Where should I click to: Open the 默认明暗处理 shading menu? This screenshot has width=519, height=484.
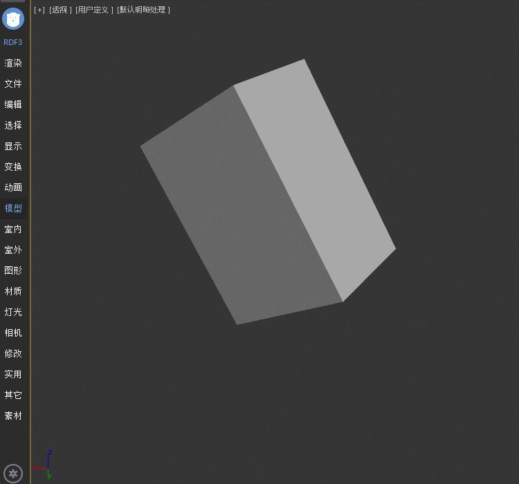[143, 10]
